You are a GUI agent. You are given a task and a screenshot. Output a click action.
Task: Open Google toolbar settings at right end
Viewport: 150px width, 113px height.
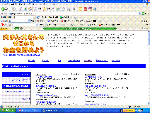click(144, 21)
